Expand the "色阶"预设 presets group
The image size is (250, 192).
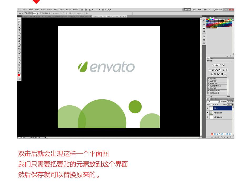coord(208,79)
